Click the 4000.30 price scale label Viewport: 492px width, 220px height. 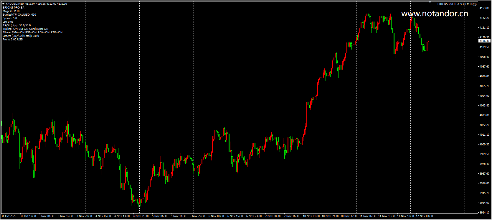(x=485, y=145)
